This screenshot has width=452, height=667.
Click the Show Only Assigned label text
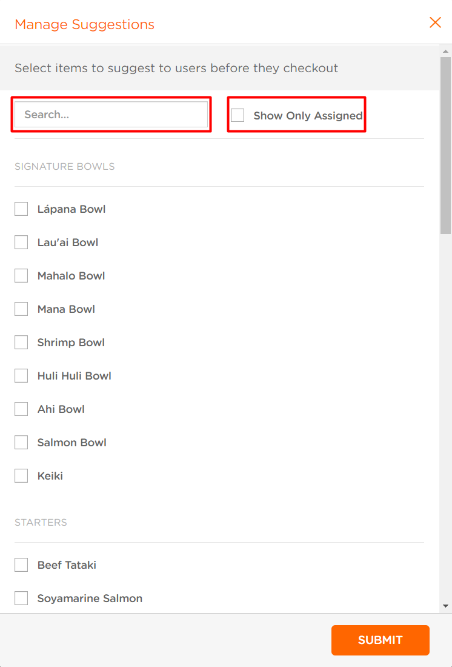coord(308,116)
